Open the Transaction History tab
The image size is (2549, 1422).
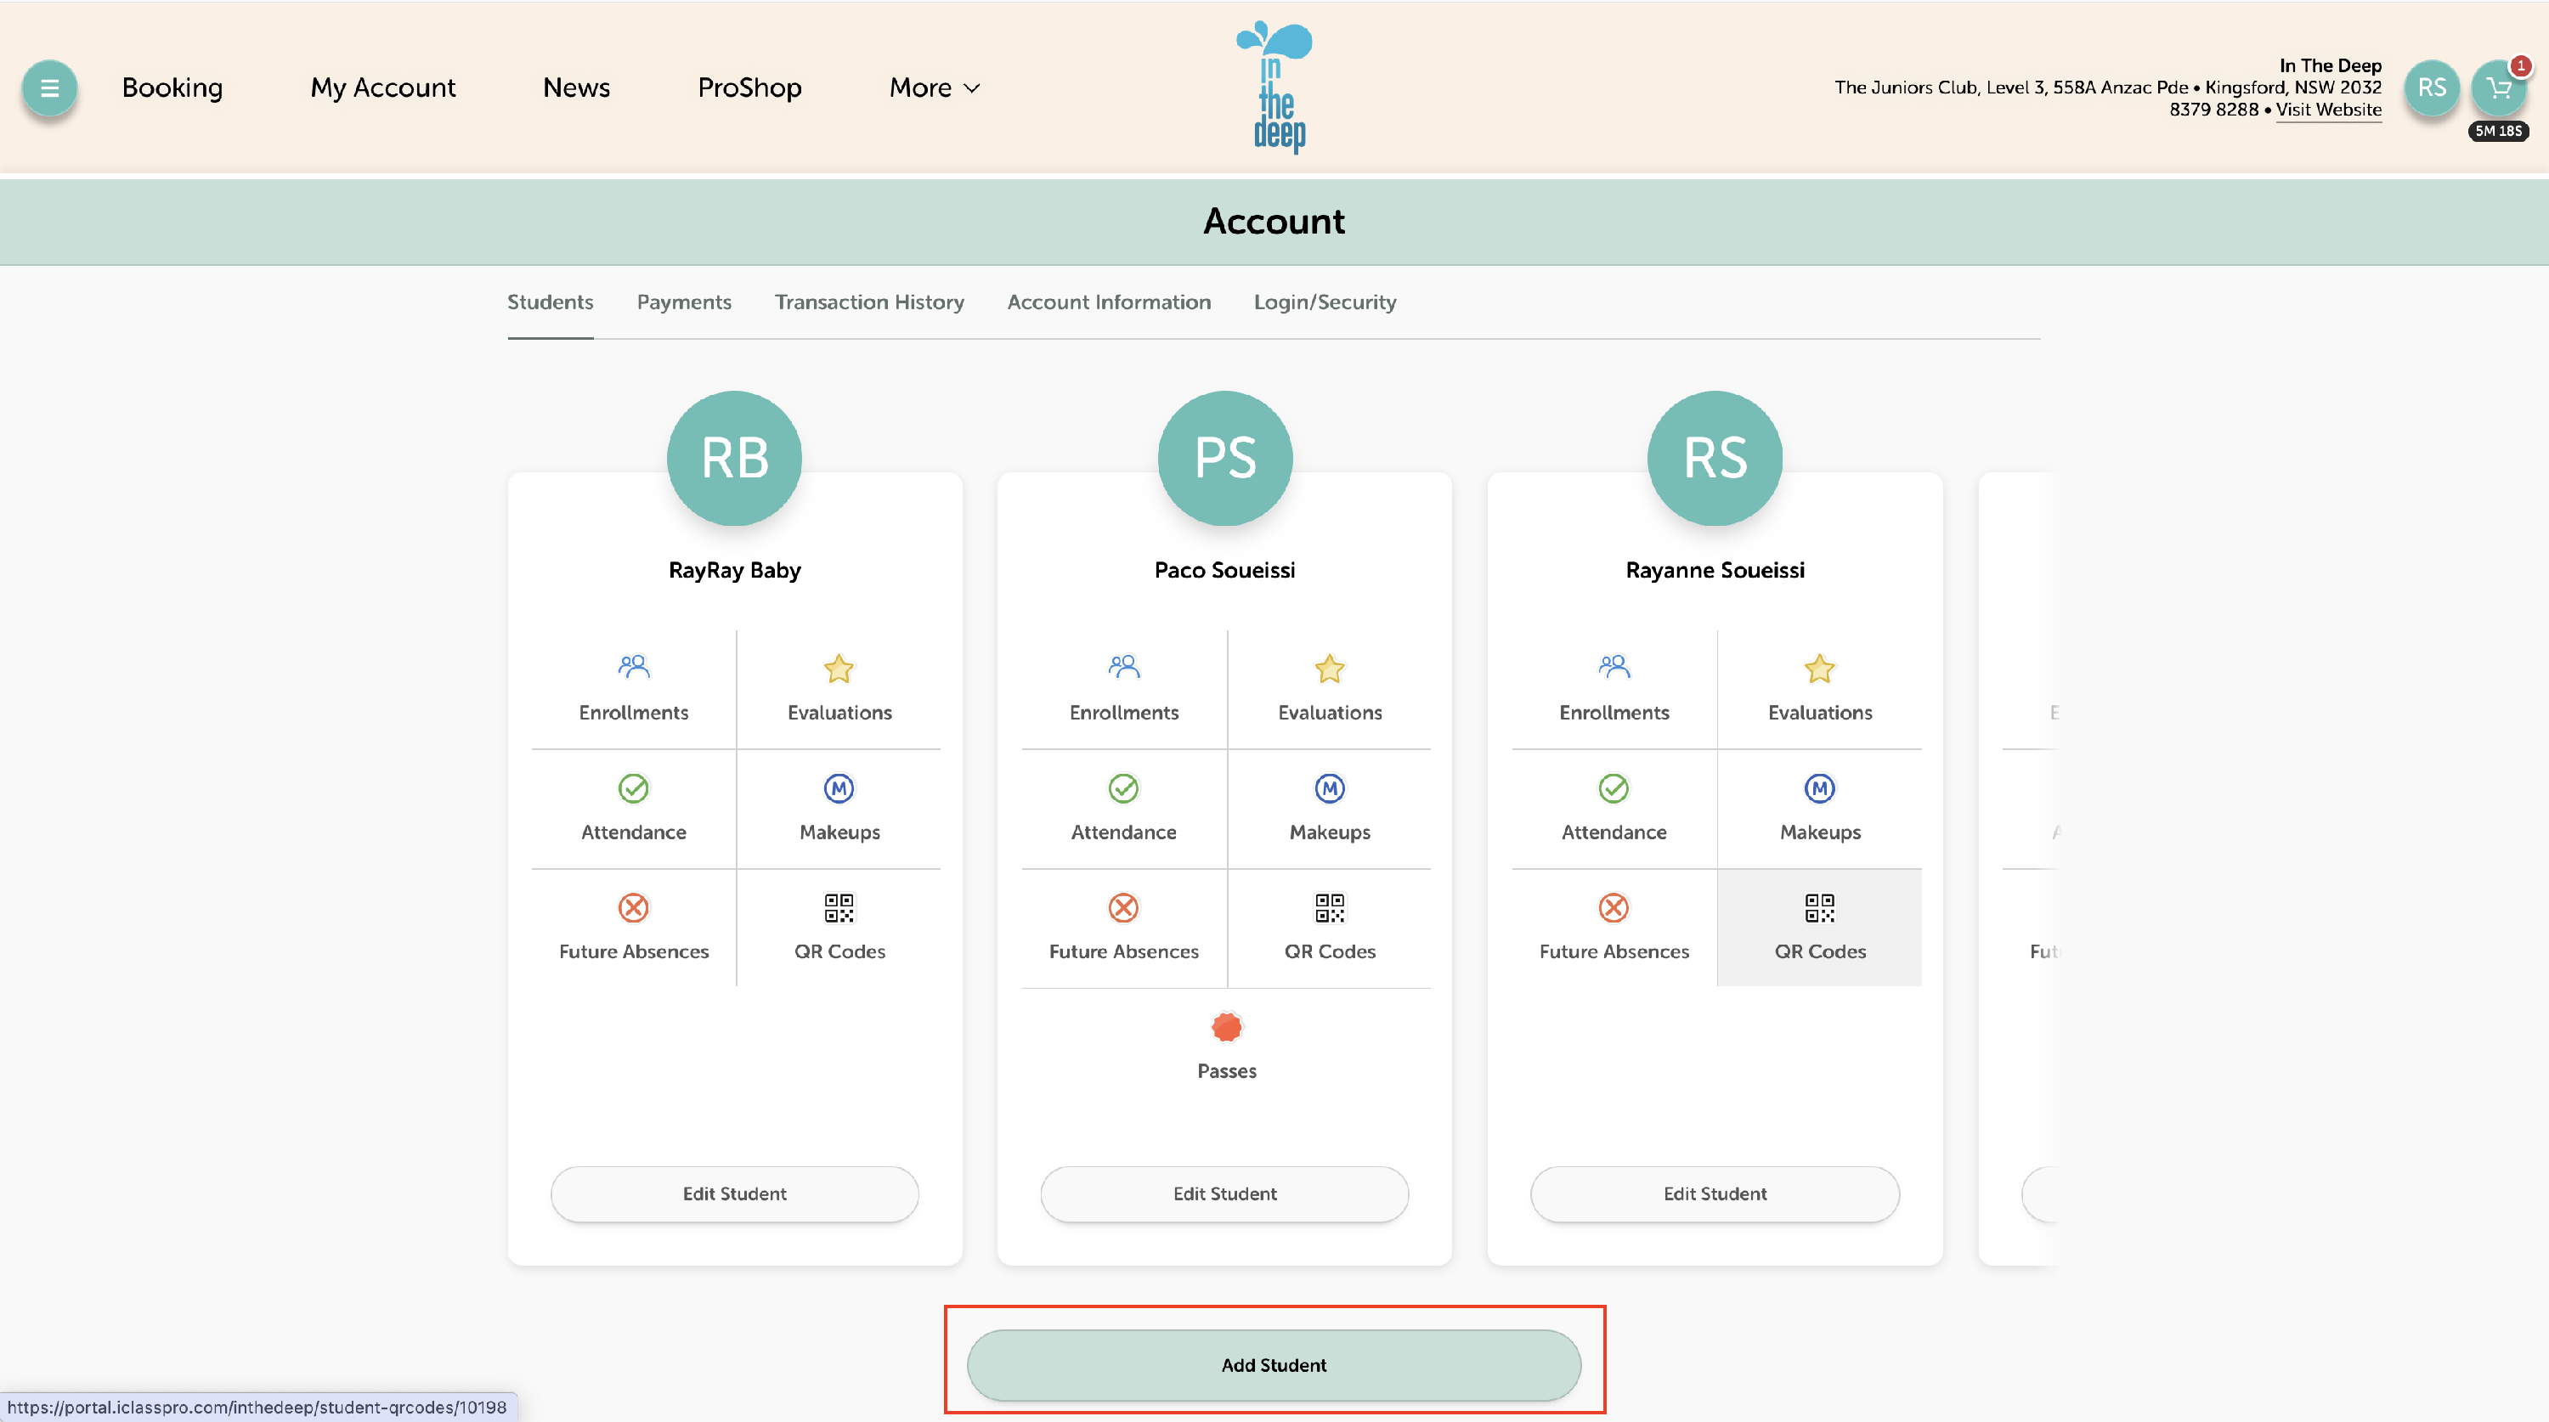[869, 302]
